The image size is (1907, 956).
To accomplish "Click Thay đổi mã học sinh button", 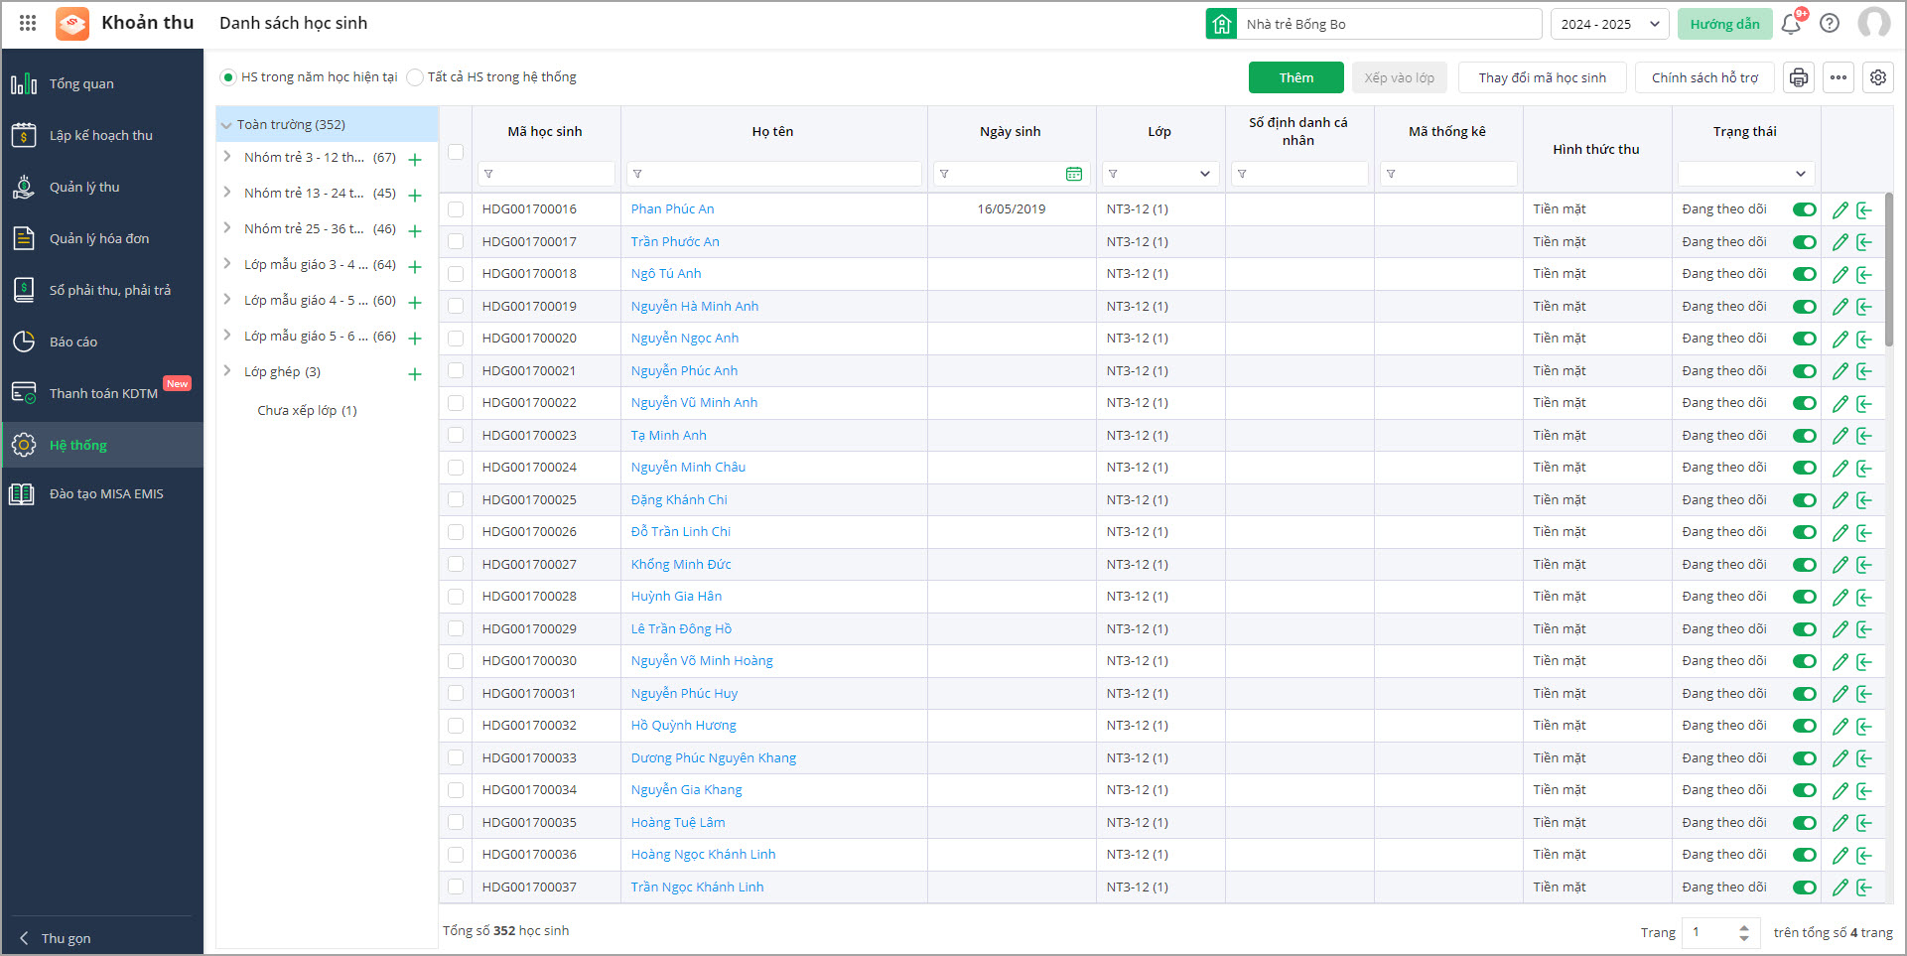I will click(1542, 77).
